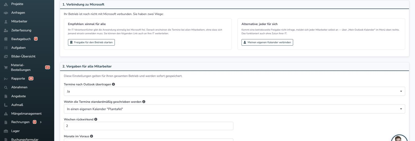This screenshot has height=141, width=415.
Task: Click the red 2 badge on Rechnungen
Action: coord(34,122)
